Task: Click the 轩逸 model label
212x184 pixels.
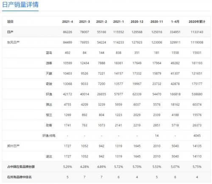Action: [x=49, y=94]
